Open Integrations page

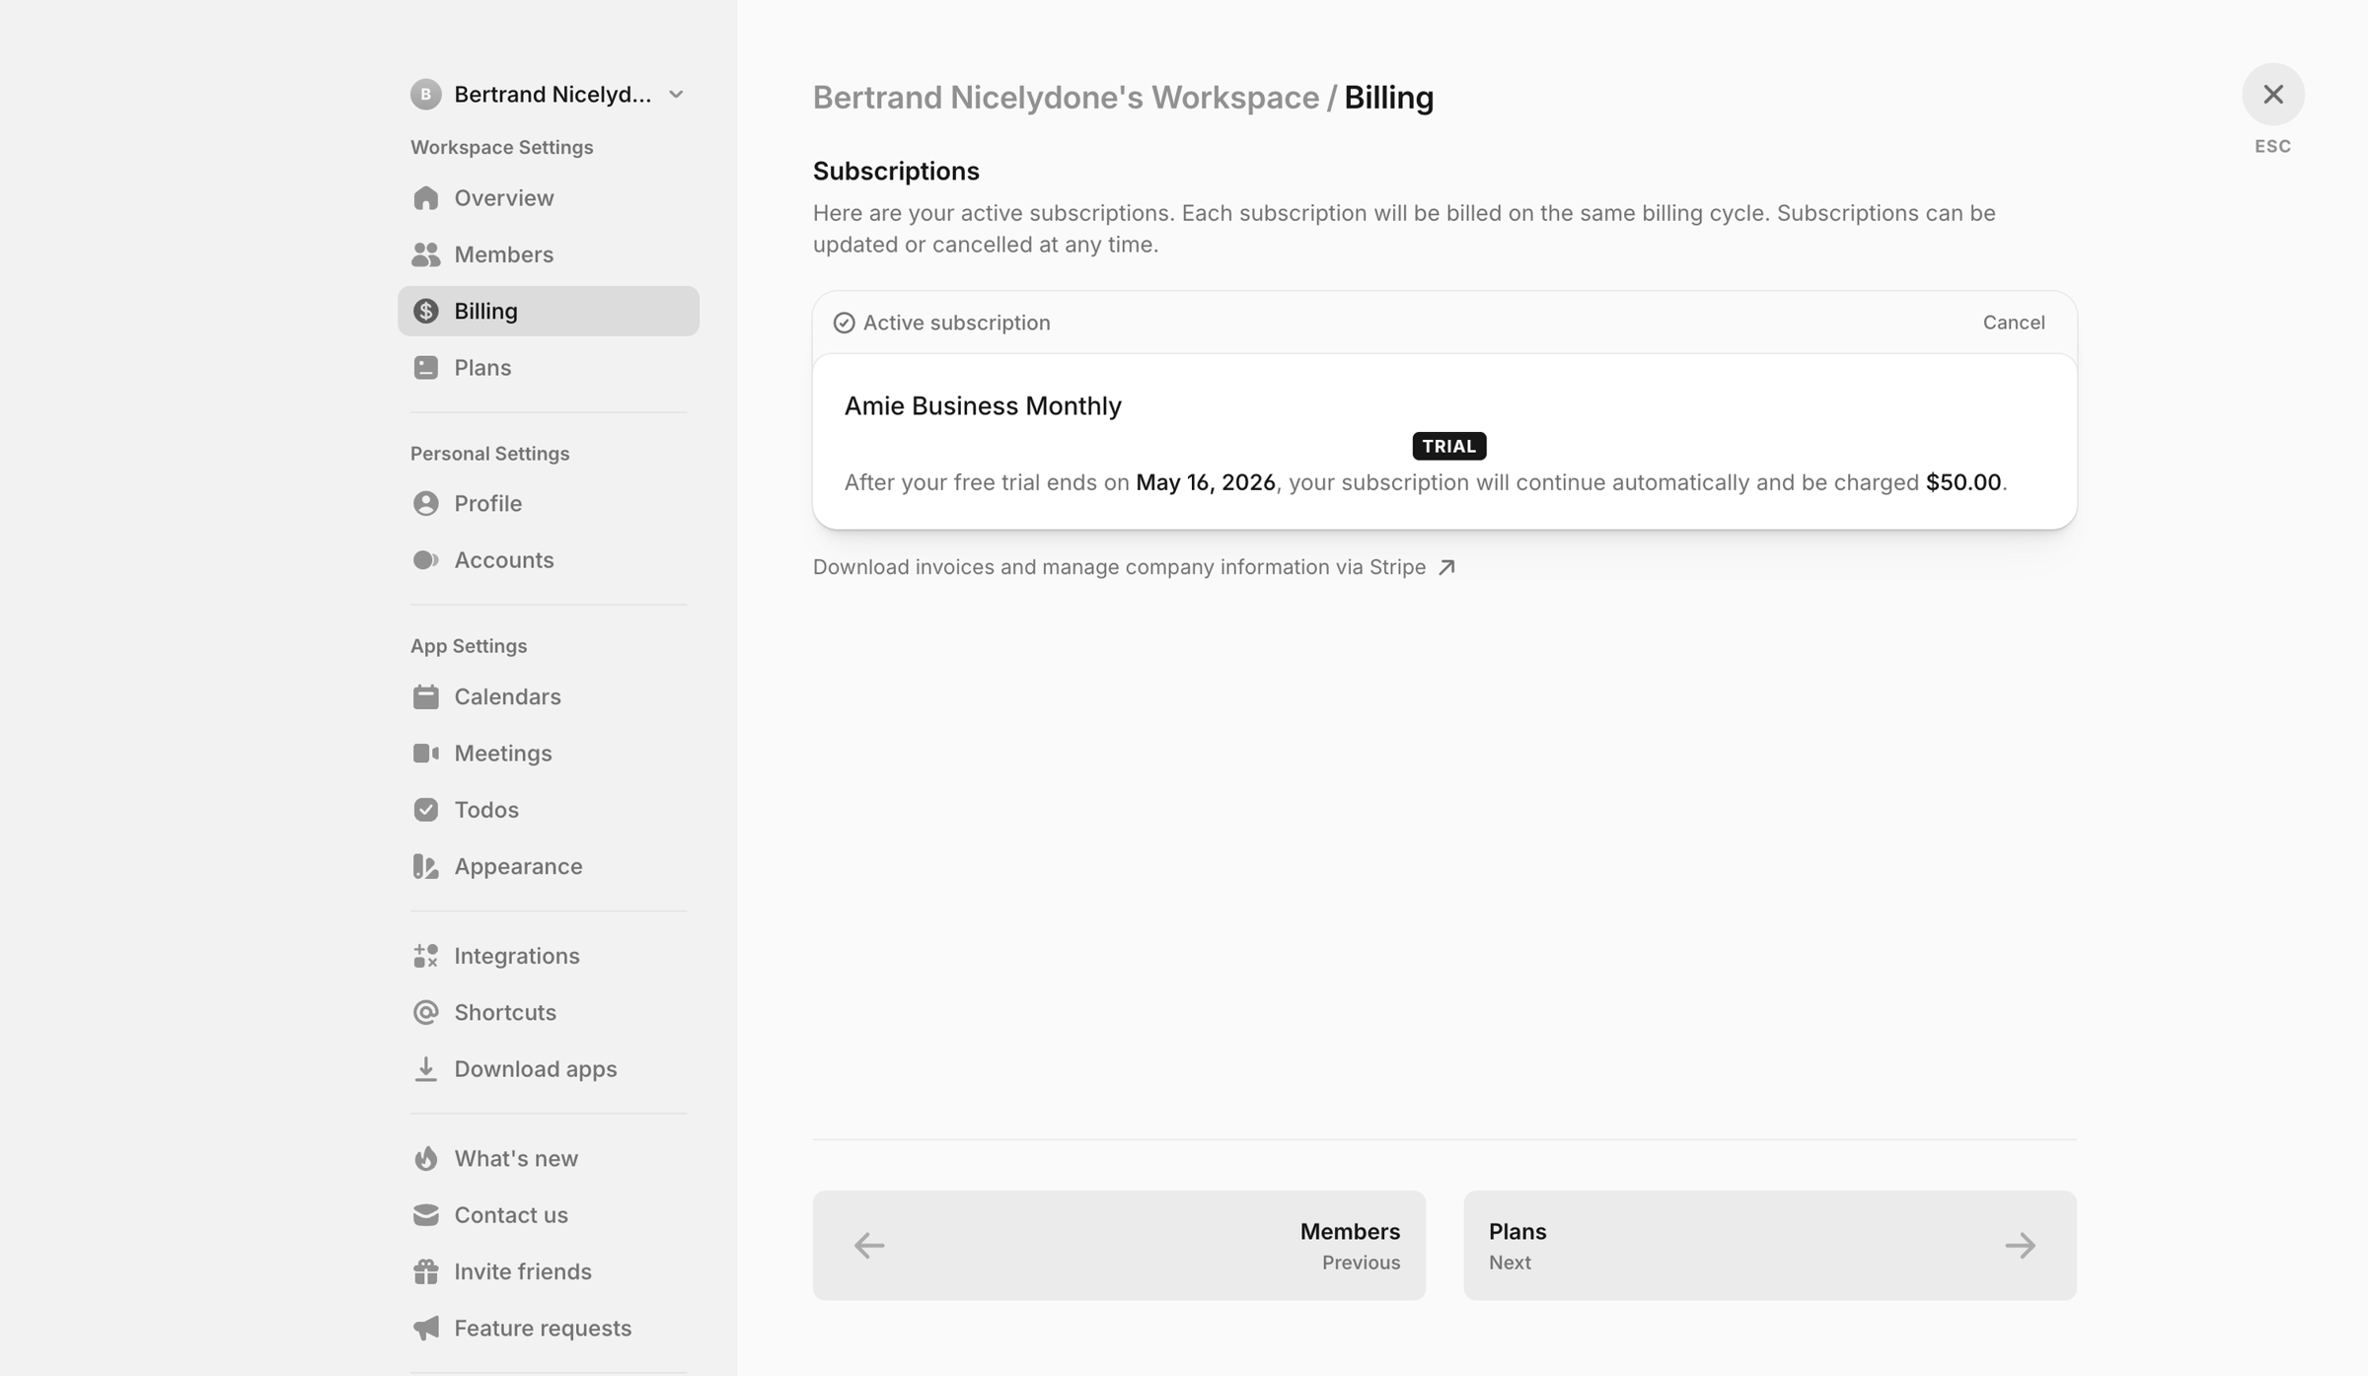(548, 956)
